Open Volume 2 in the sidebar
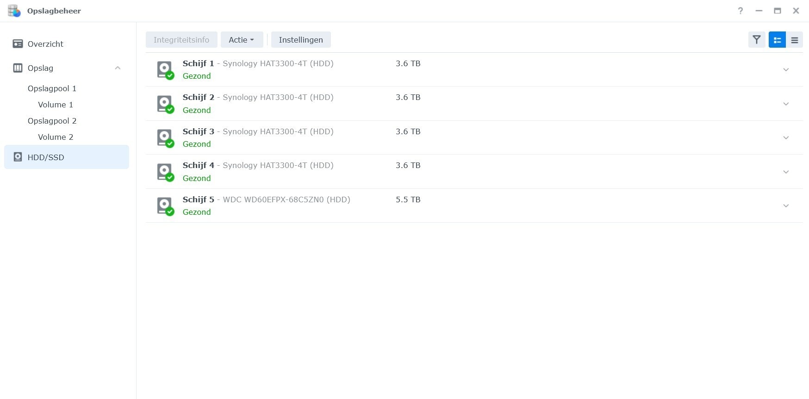 (56, 137)
